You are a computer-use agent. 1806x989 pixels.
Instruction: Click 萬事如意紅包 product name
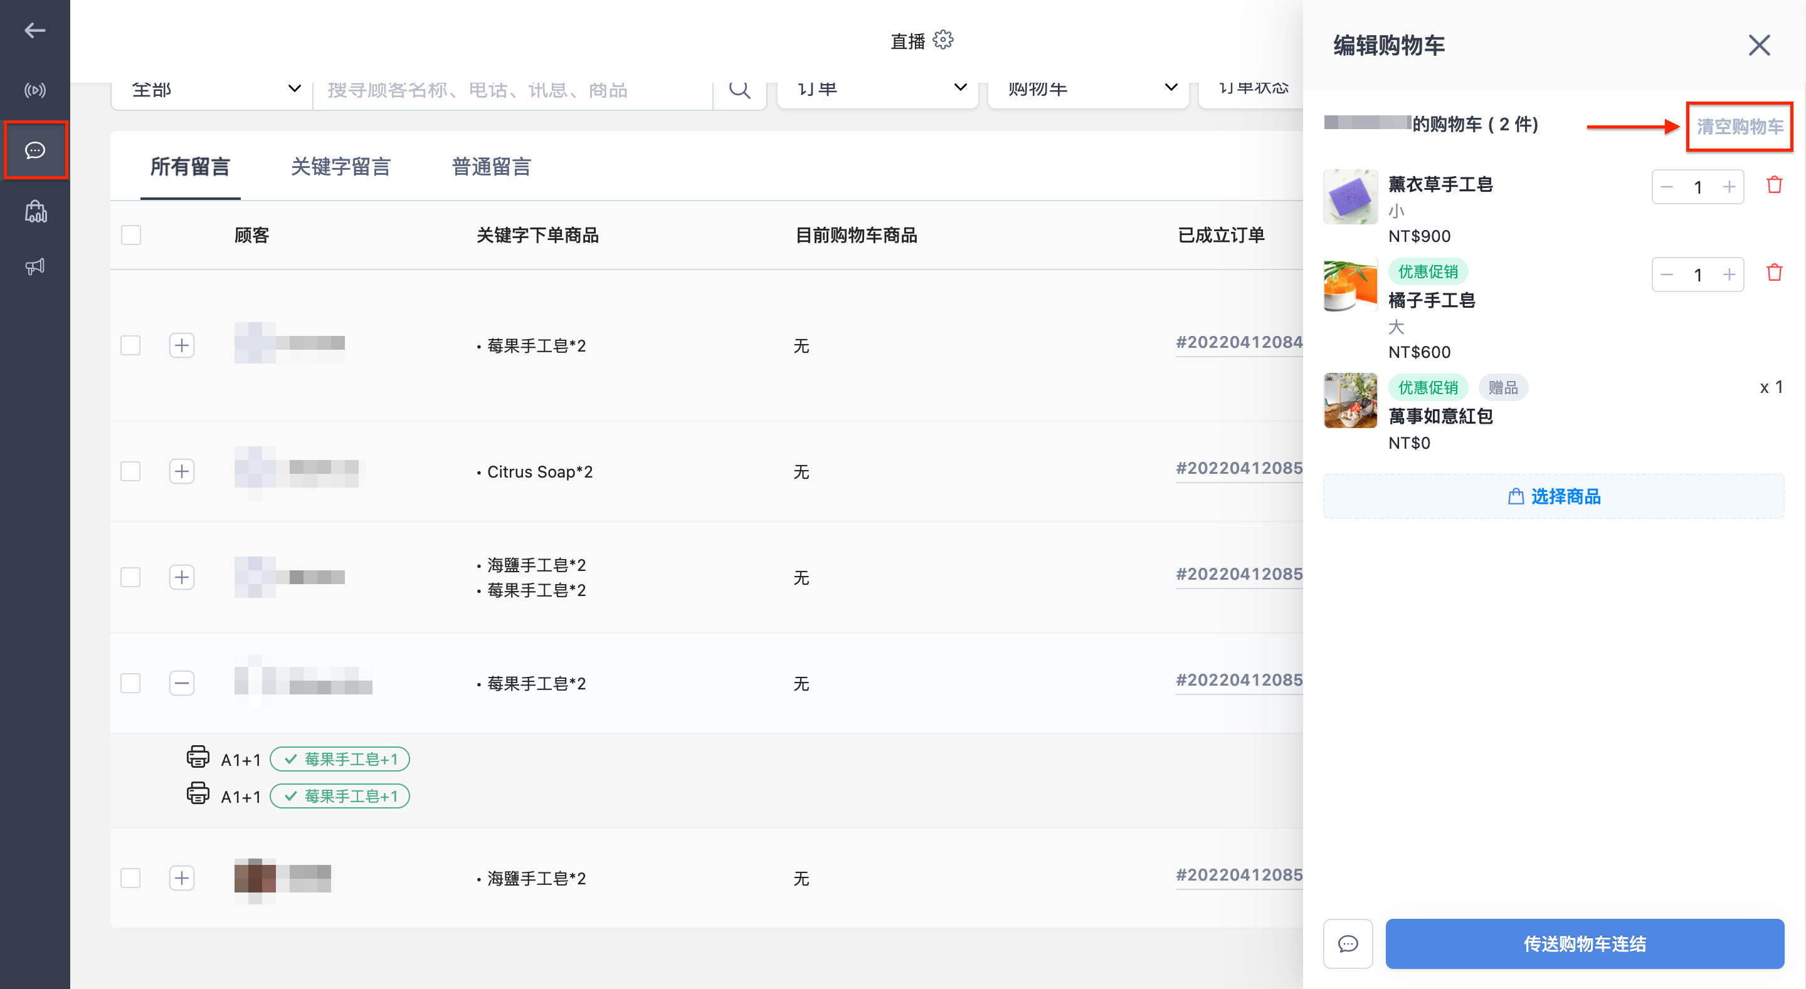1441,416
